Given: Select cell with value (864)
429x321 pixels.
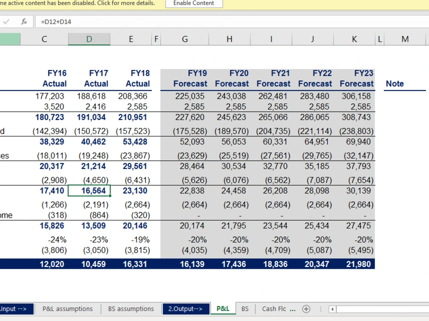Looking at the screenshot, I should click(99, 215).
